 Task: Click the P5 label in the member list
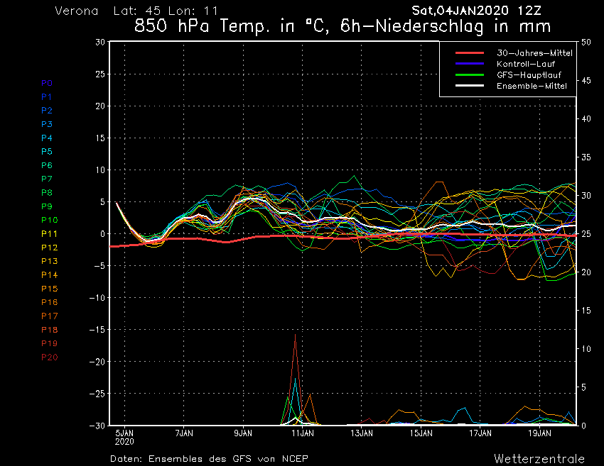pos(47,152)
